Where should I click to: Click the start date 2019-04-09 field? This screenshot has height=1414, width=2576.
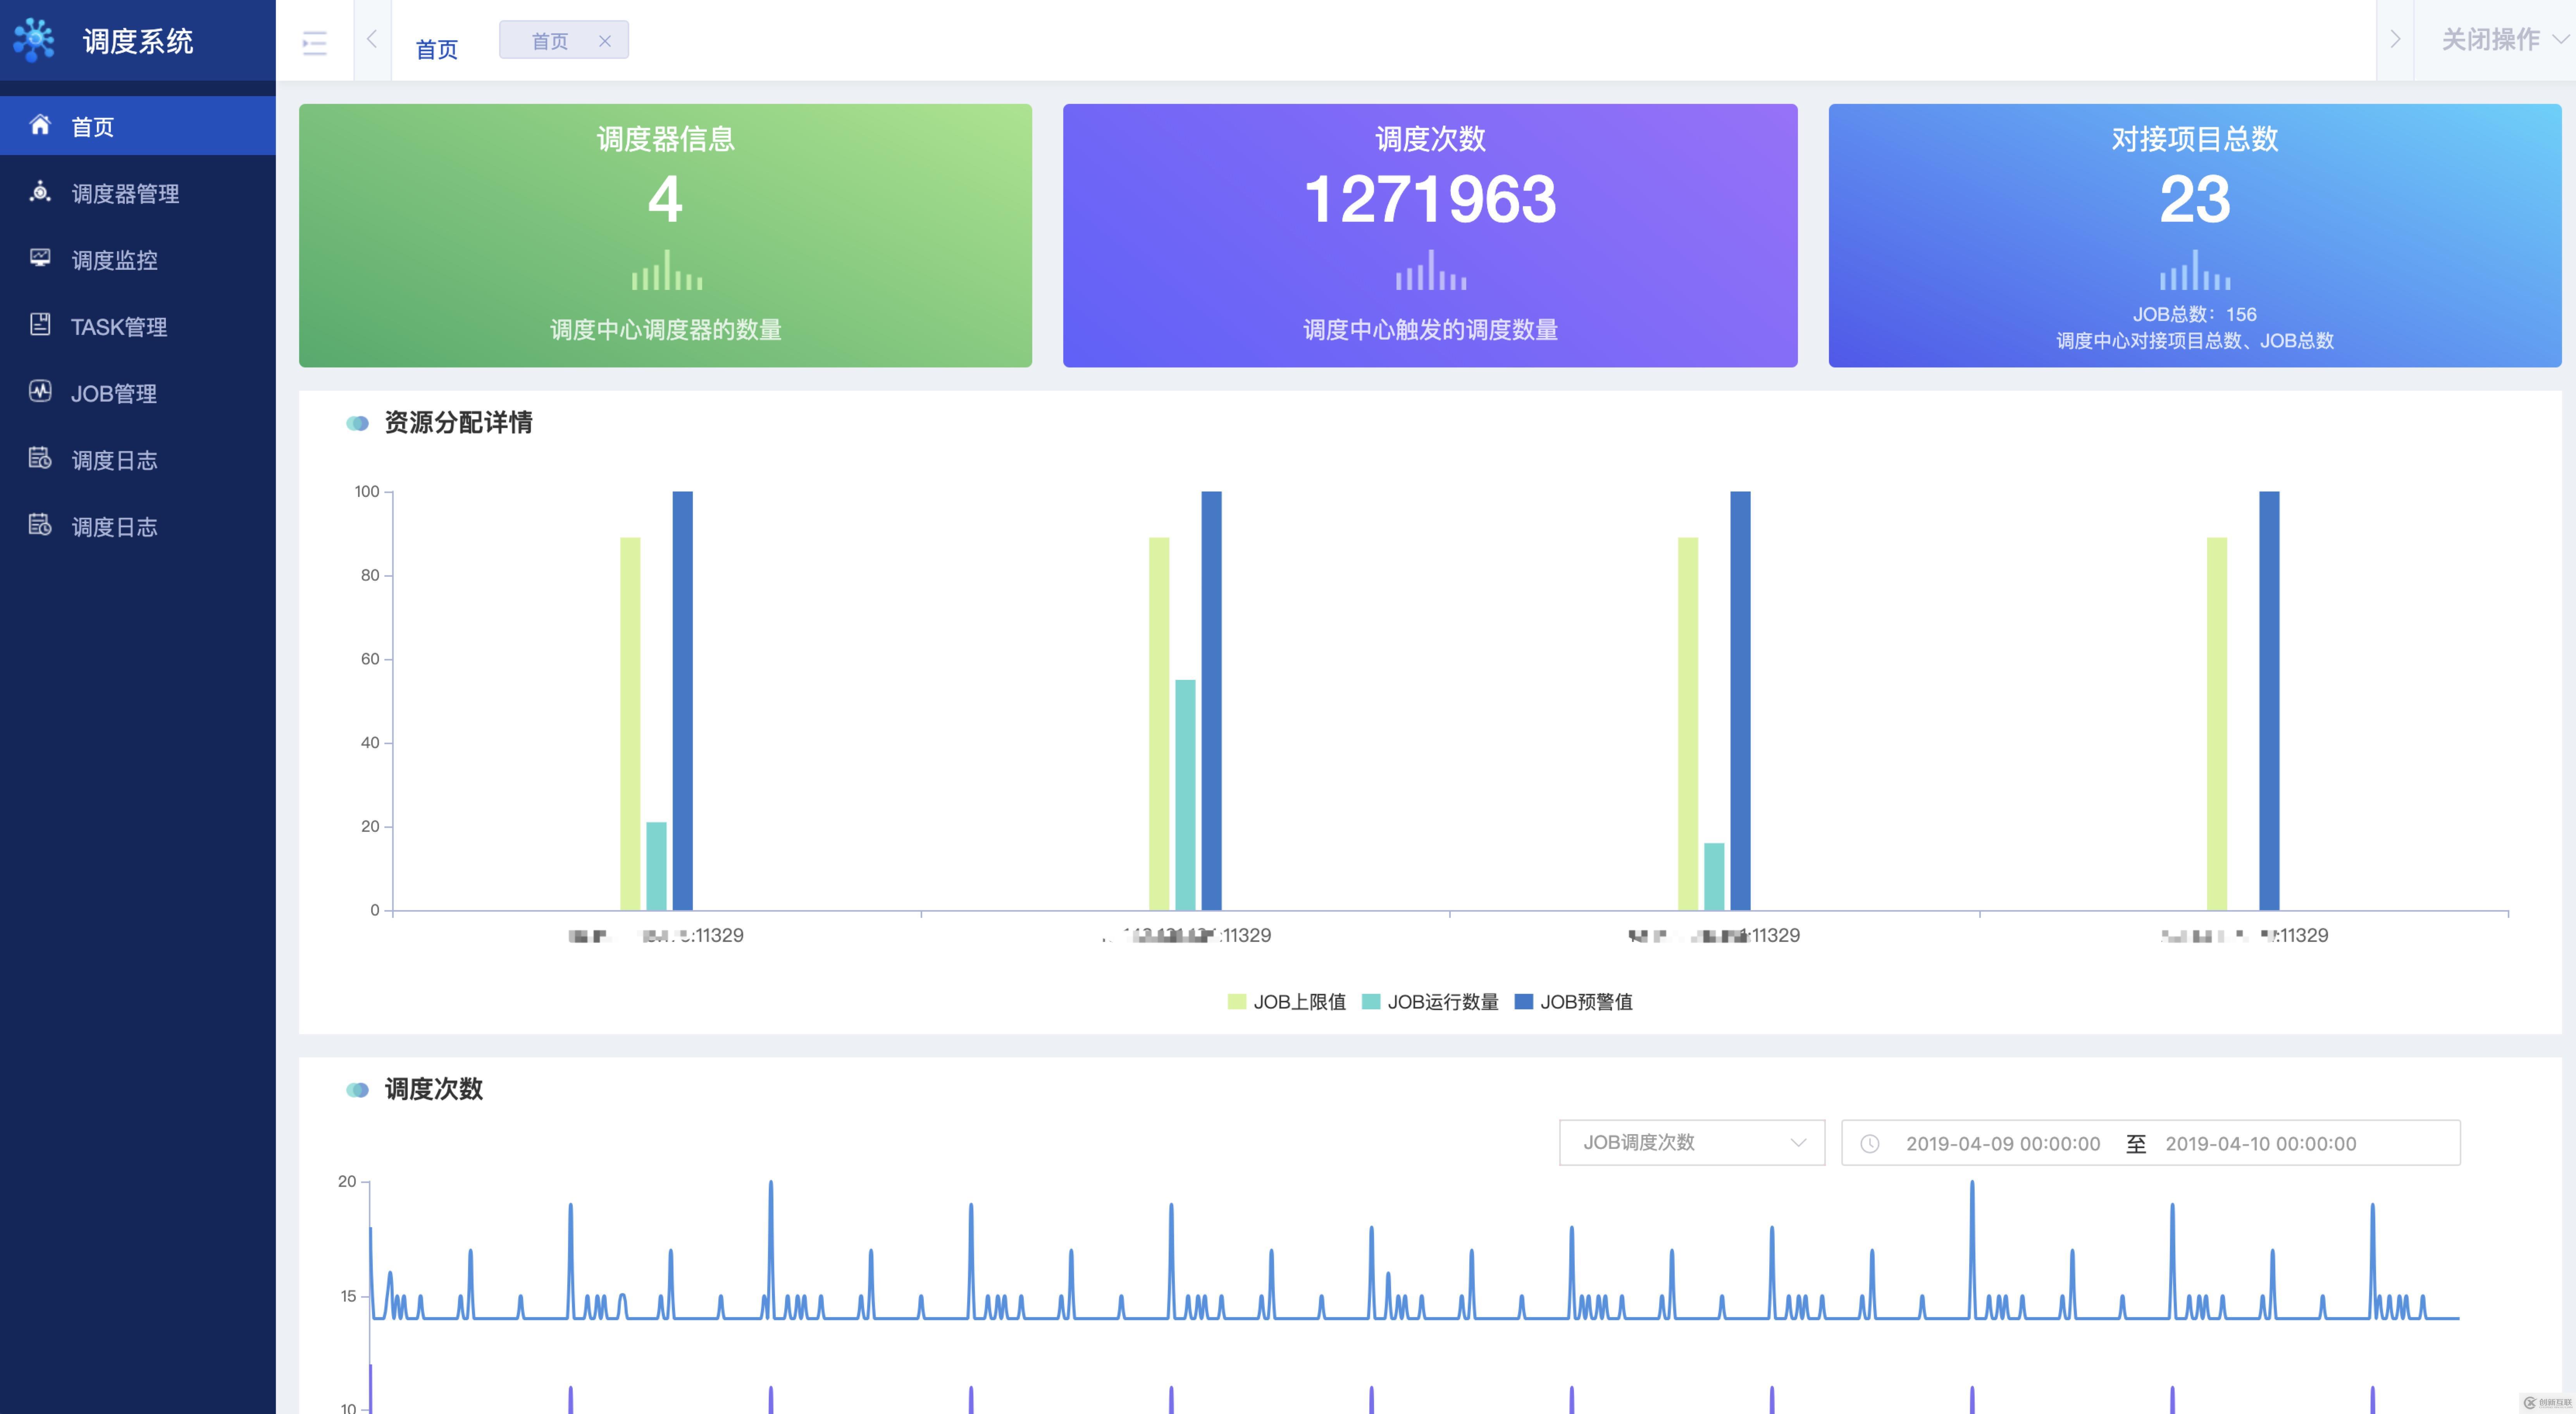tap(2002, 1143)
